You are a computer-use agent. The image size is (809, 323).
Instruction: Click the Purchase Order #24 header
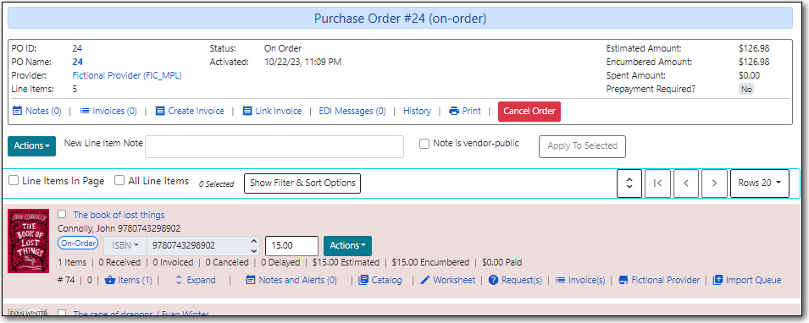(401, 19)
